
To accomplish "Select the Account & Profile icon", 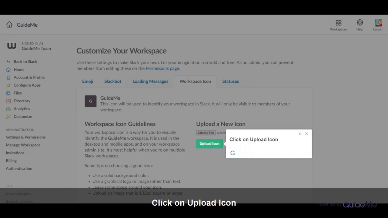I will coord(8,77).
